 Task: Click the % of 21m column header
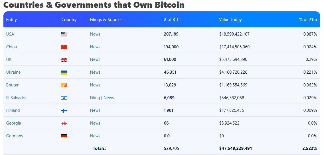[308, 20]
